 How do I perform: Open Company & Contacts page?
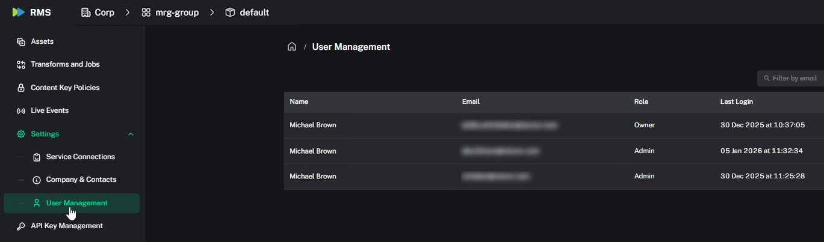[81, 180]
